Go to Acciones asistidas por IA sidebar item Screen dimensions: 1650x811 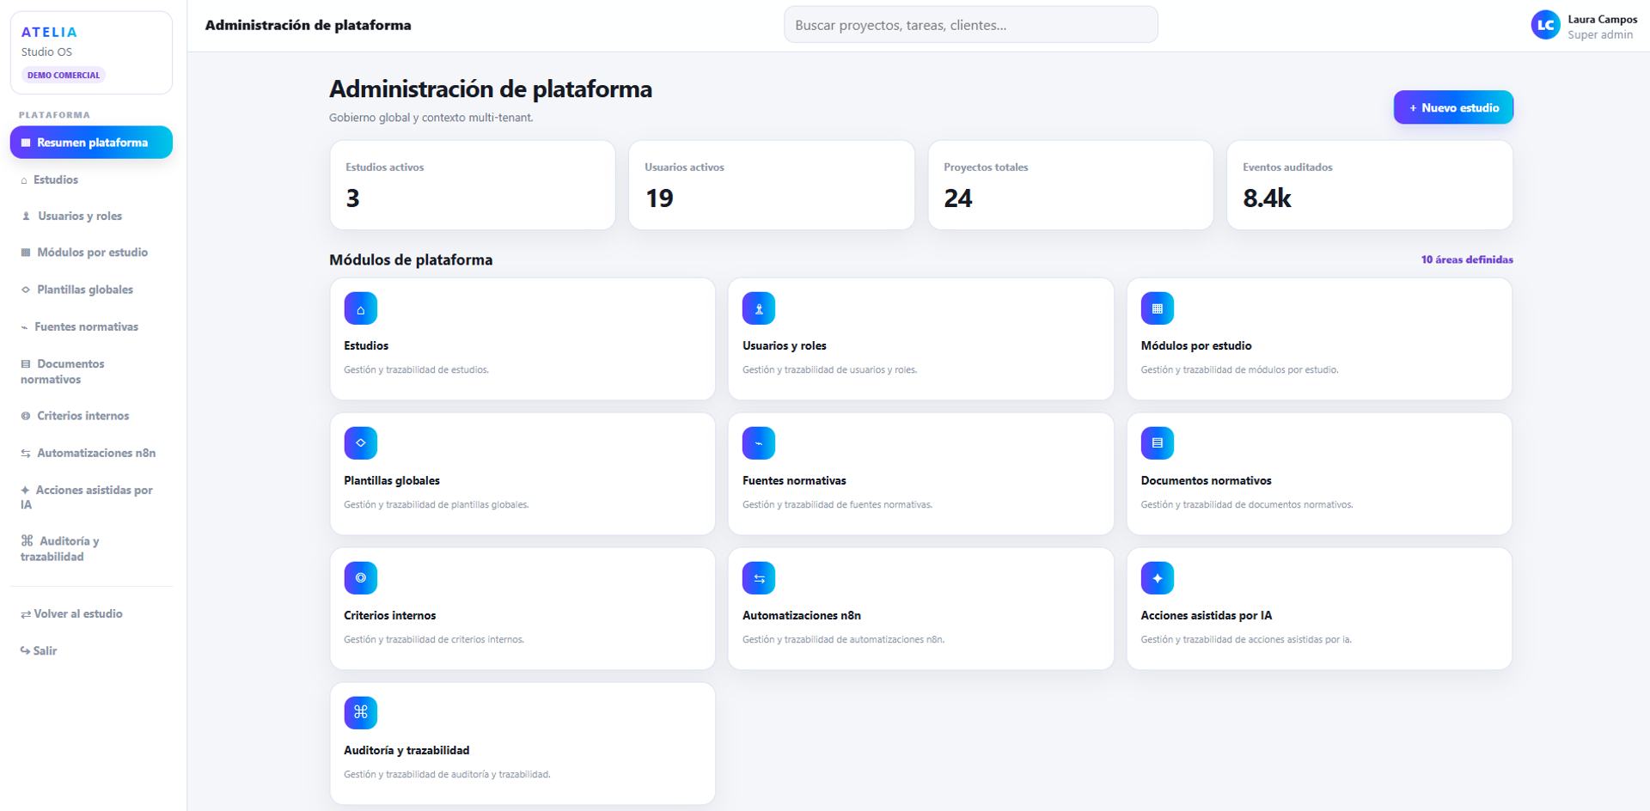(x=91, y=497)
